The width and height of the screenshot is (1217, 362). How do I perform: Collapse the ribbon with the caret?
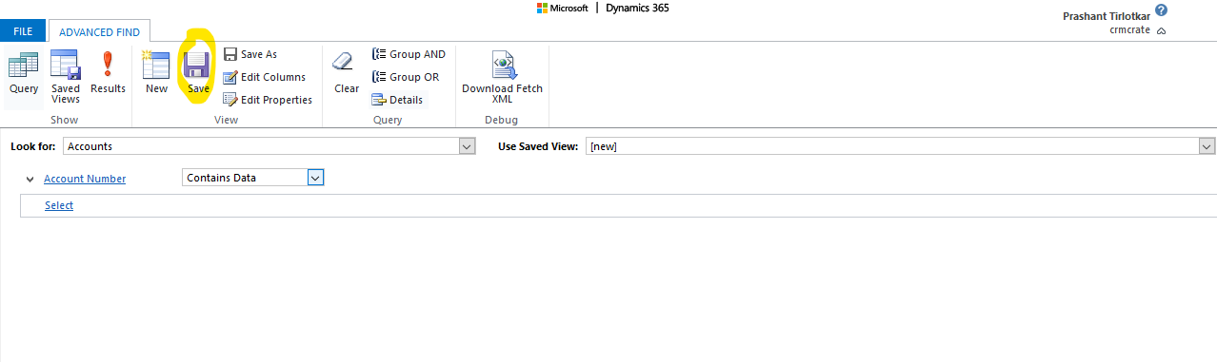[x=1161, y=31]
